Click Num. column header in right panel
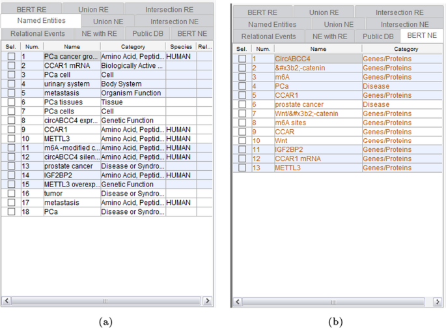 pos(263,49)
